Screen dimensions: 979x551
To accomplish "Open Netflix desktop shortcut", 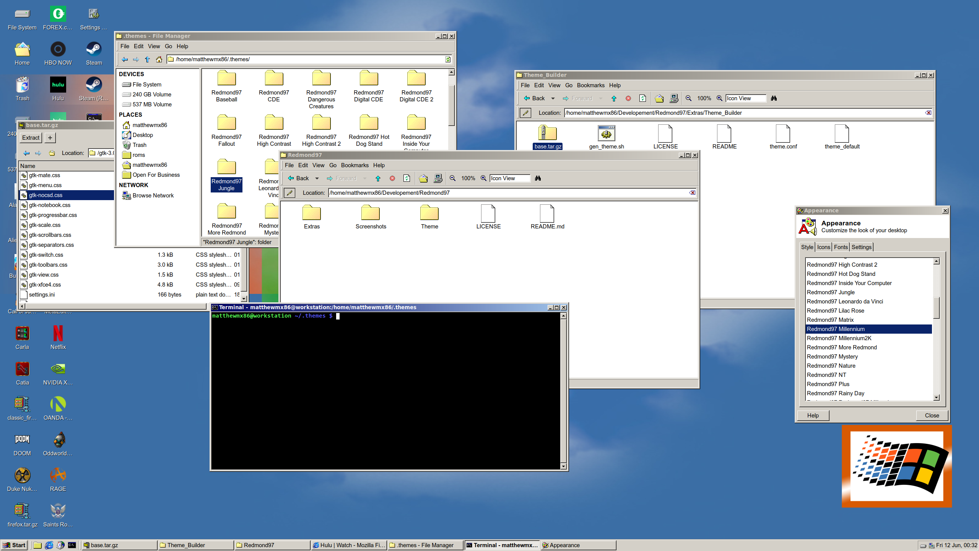I will pos(58,338).
